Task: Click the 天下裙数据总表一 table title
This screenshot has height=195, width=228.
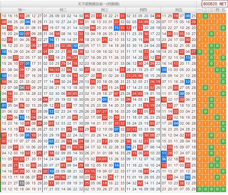Action: click(98, 4)
